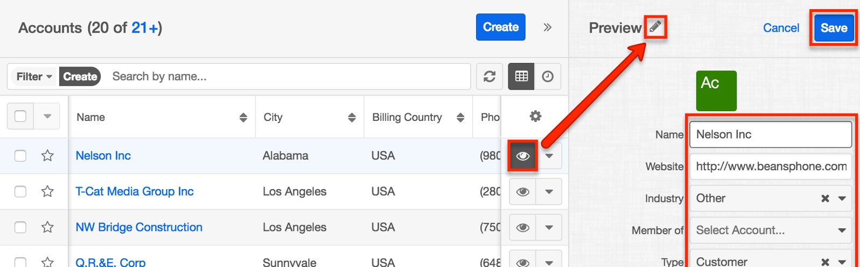Collapse the side panel with double chevron
Viewport: 860px width, 267px height.
(548, 27)
